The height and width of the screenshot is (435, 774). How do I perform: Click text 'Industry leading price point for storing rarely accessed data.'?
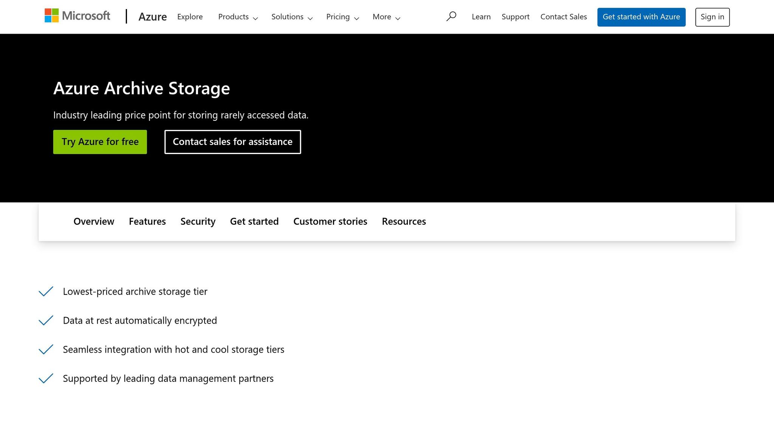point(181,115)
